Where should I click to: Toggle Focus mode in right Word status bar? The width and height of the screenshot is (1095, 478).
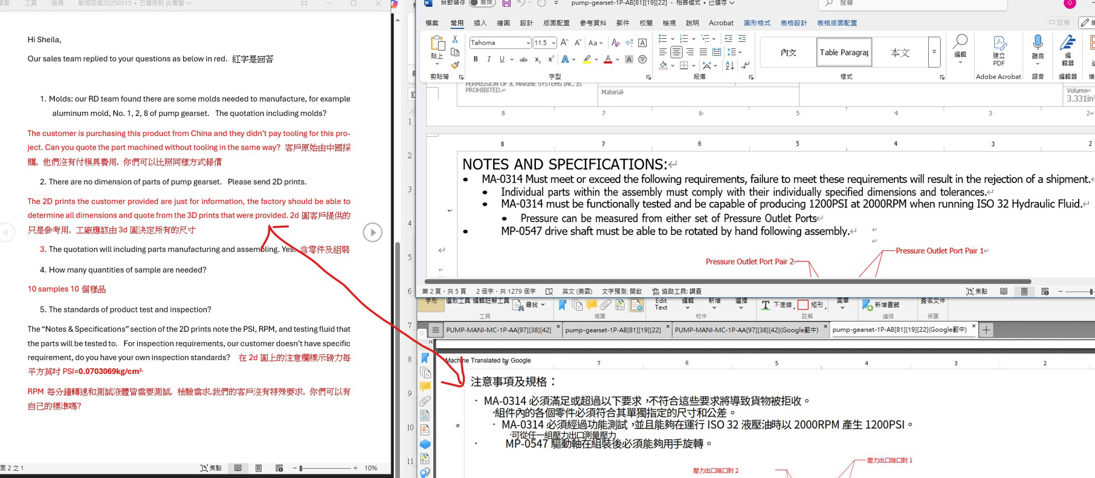[x=978, y=291]
